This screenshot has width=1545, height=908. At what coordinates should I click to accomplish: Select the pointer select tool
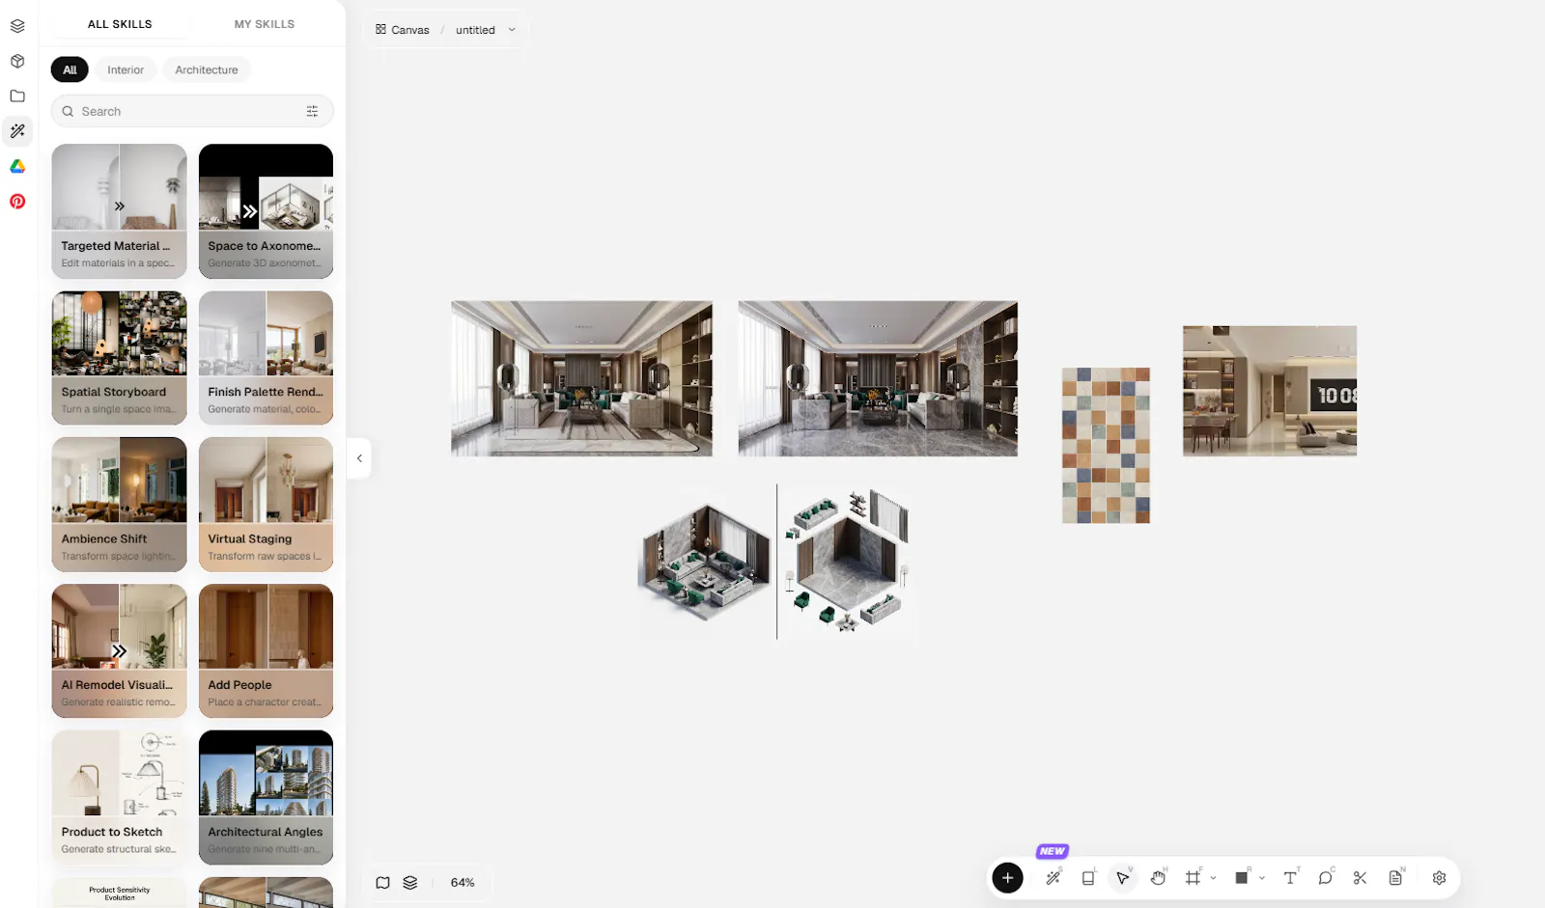point(1123,878)
